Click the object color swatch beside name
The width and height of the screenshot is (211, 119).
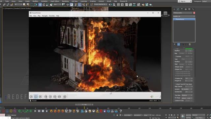194,13
